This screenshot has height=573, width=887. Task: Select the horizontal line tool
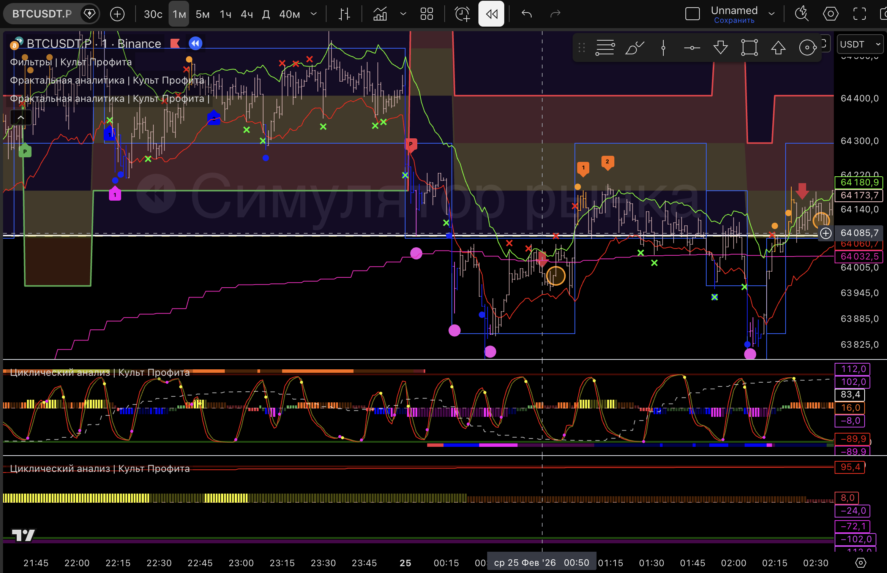coord(692,48)
